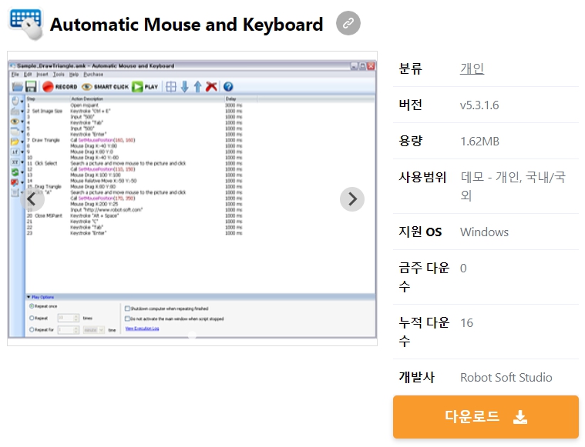585x447 pixels.
Task: Expand dropdown arrow beside mouse sidebar icon
Action: tap(22, 102)
